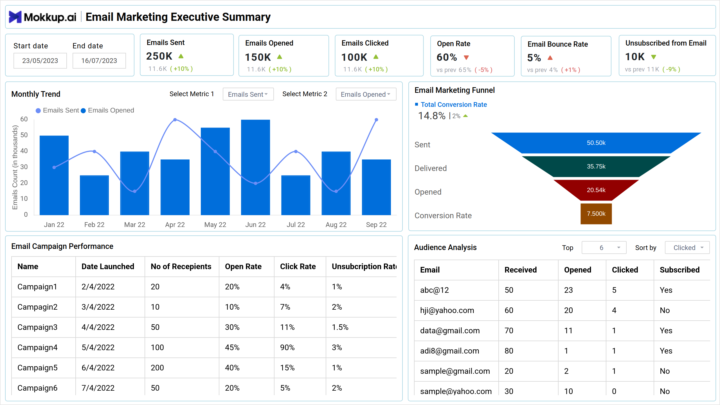The width and height of the screenshot is (720, 405).
Task: Click the red down arrow beside 60%
Action: 466,58
